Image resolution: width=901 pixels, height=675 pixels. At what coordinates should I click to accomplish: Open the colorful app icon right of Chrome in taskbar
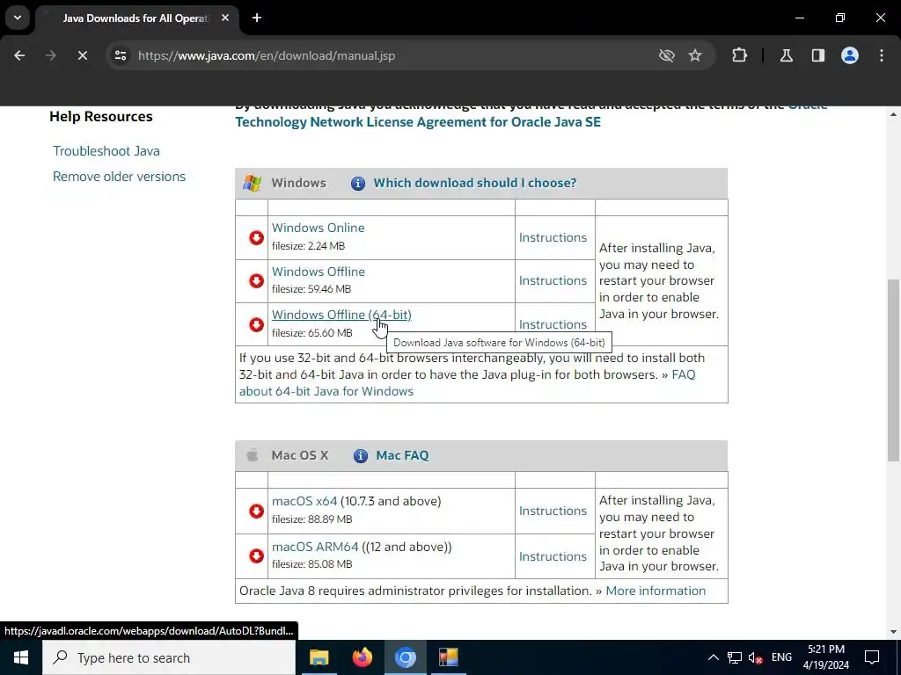click(x=448, y=657)
